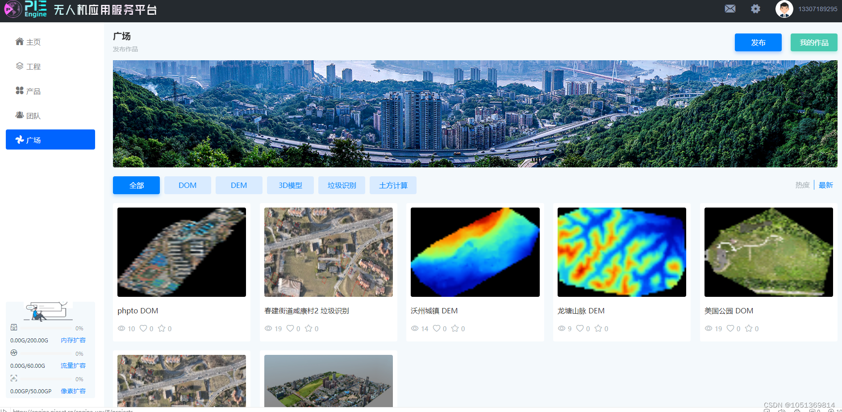842x412 pixels.
Task: Click the 流量扩容 link
Action: coord(73,366)
